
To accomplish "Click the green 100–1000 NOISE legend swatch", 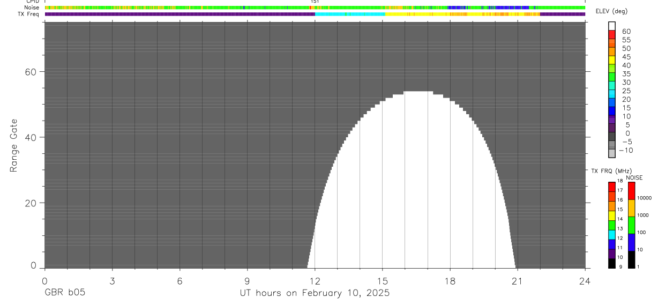I will (631, 225).
